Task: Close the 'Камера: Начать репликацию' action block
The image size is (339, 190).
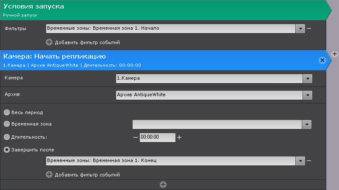Action: [322, 60]
